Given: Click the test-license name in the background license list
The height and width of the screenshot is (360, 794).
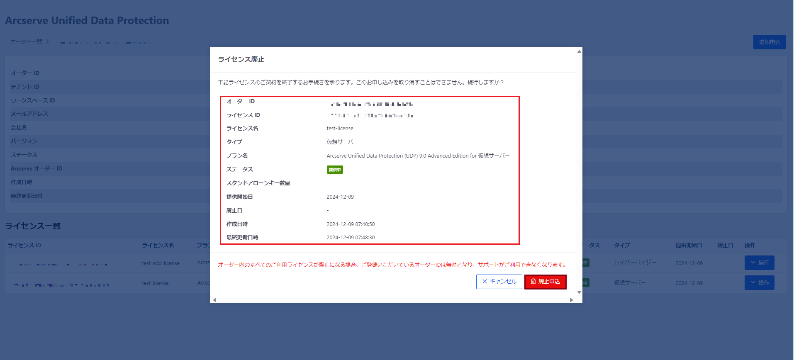Looking at the screenshot, I should click(155, 283).
